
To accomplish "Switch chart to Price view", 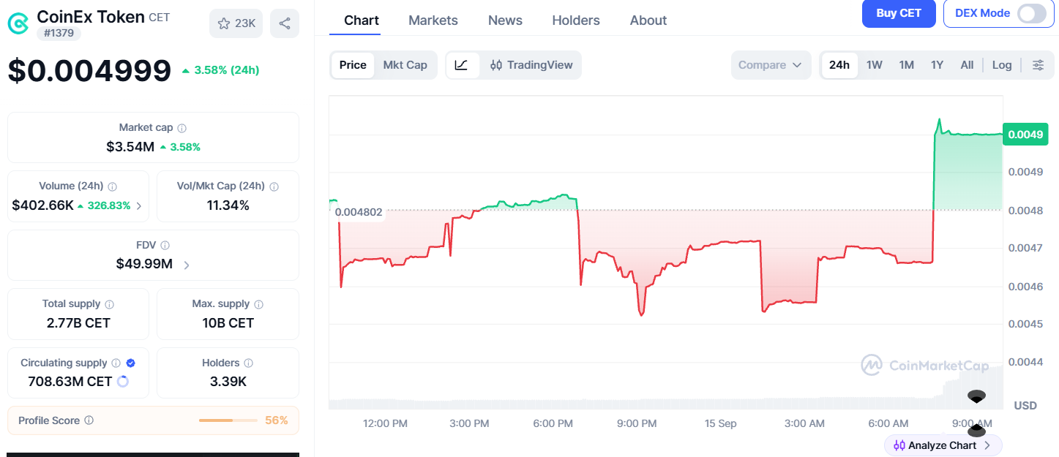I will (x=352, y=65).
